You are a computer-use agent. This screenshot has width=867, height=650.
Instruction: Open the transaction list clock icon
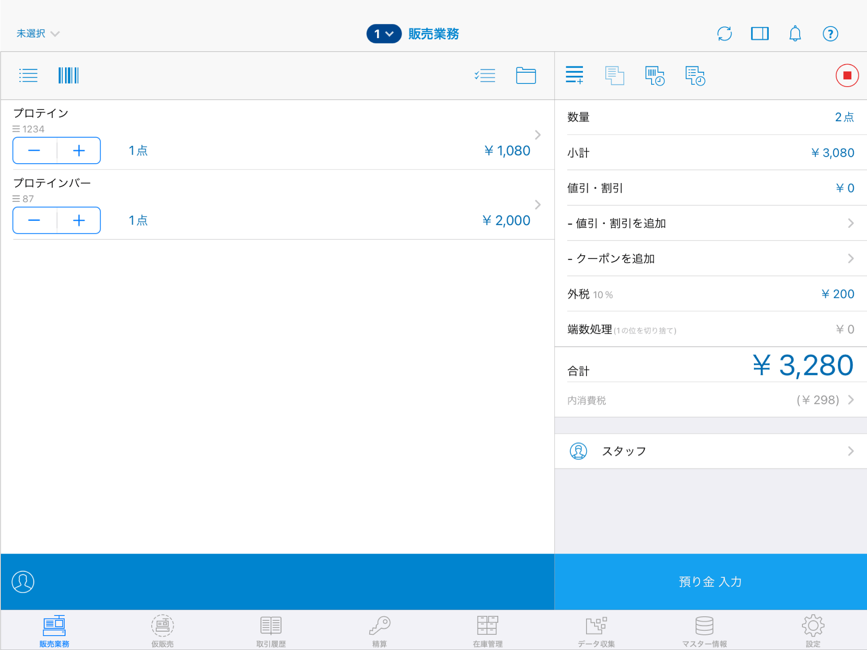click(x=695, y=75)
